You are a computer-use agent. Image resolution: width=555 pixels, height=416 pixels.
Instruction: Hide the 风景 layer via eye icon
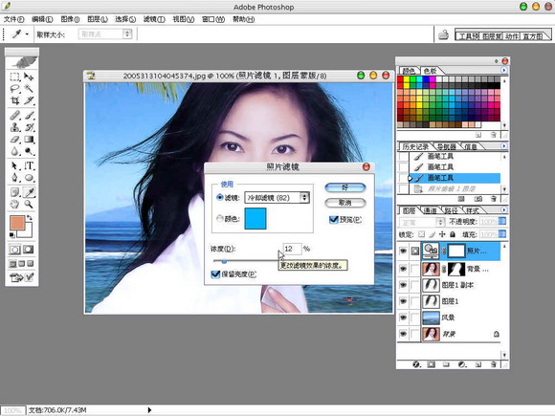pos(403,317)
